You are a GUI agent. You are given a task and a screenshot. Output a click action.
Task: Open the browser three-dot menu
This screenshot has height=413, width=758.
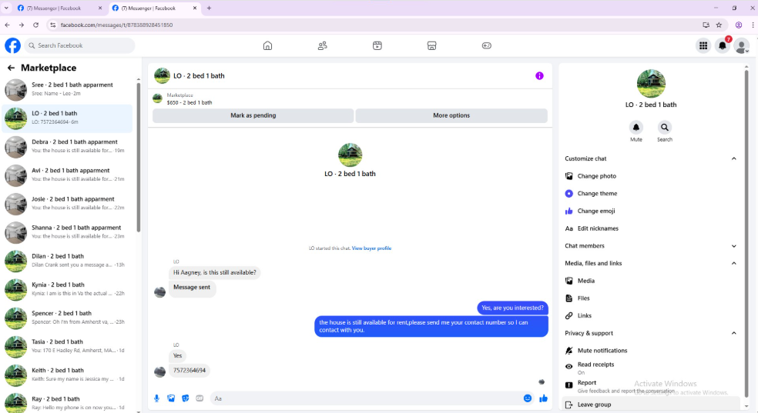[x=753, y=25]
